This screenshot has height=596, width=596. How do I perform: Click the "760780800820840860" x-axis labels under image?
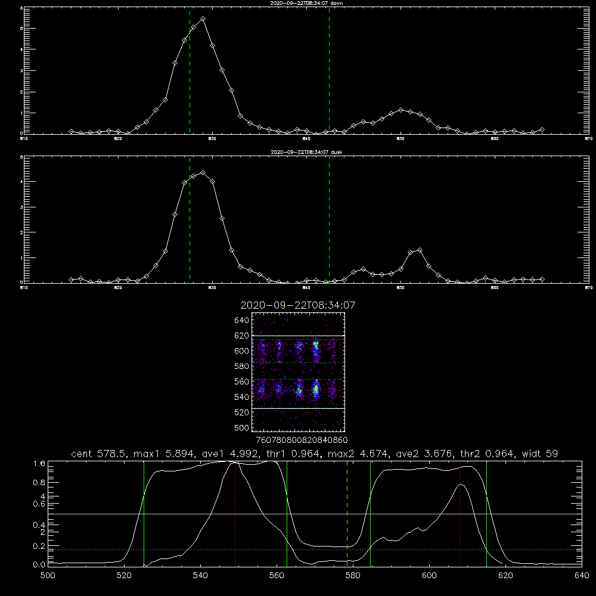point(302,440)
